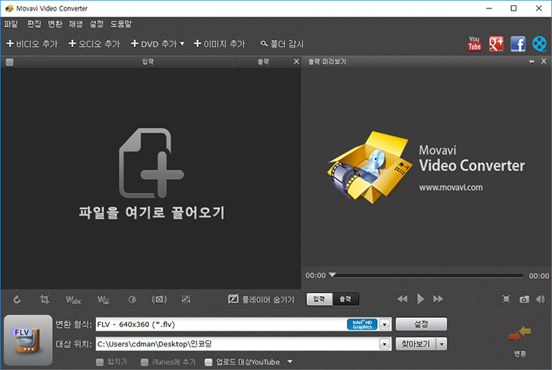Switch preview to 출력 mode

(346, 299)
